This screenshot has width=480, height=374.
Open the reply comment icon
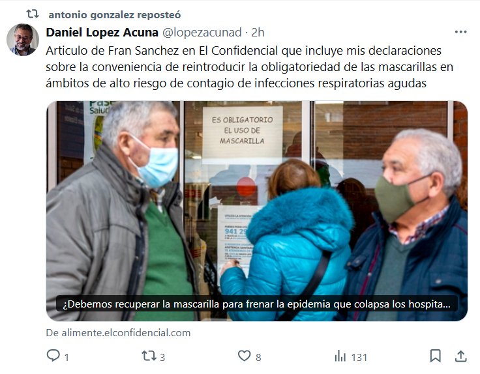click(53, 356)
